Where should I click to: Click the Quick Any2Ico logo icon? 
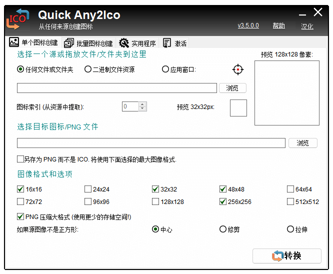18,19
